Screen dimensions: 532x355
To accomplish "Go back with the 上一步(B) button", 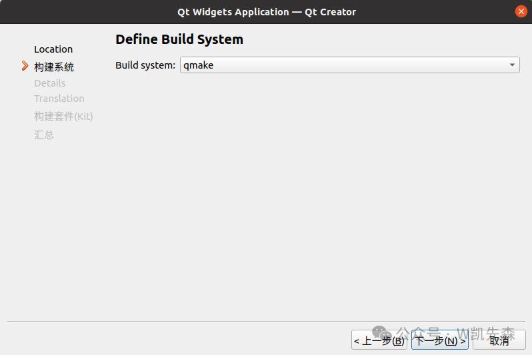I will 379,340.
